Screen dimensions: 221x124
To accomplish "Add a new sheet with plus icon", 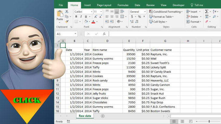I will [x=103, y=116].
